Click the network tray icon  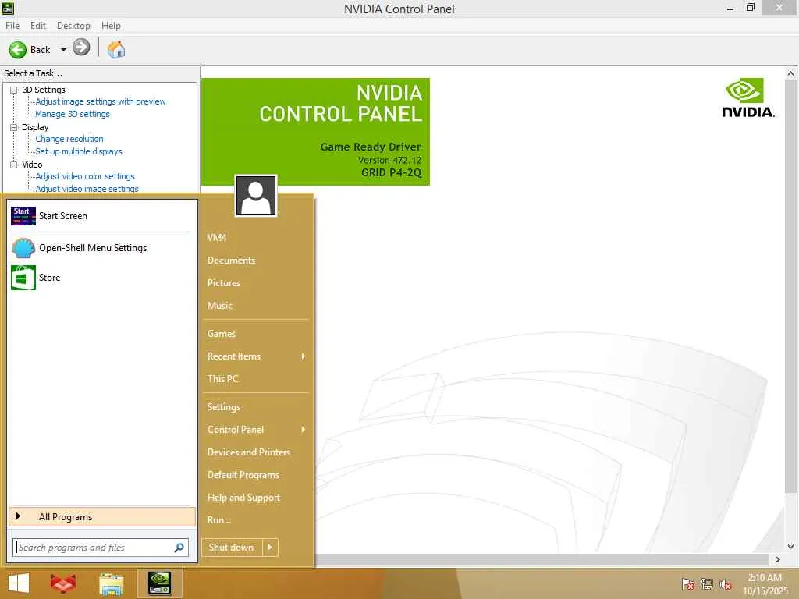tap(707, 584)
